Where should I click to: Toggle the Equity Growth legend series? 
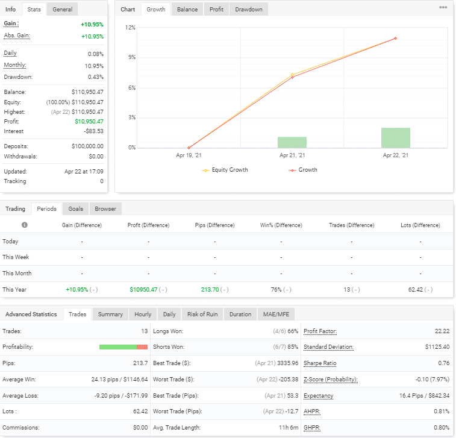tap(225, 170)
